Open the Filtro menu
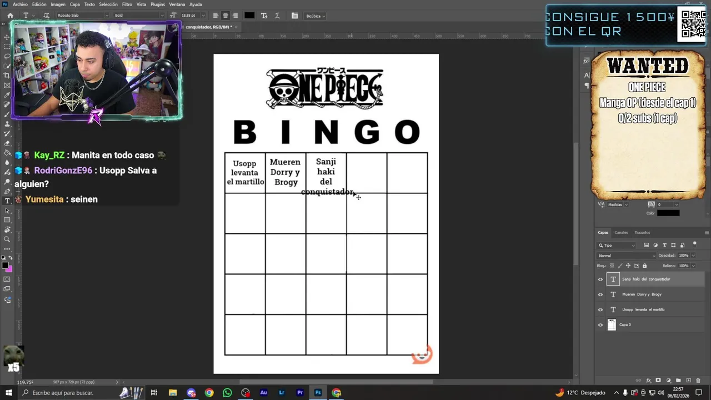 127,4
